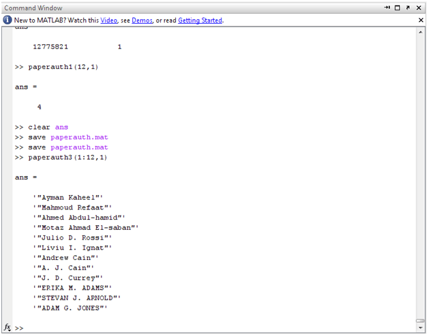Open the Video link in the banner

109,20
